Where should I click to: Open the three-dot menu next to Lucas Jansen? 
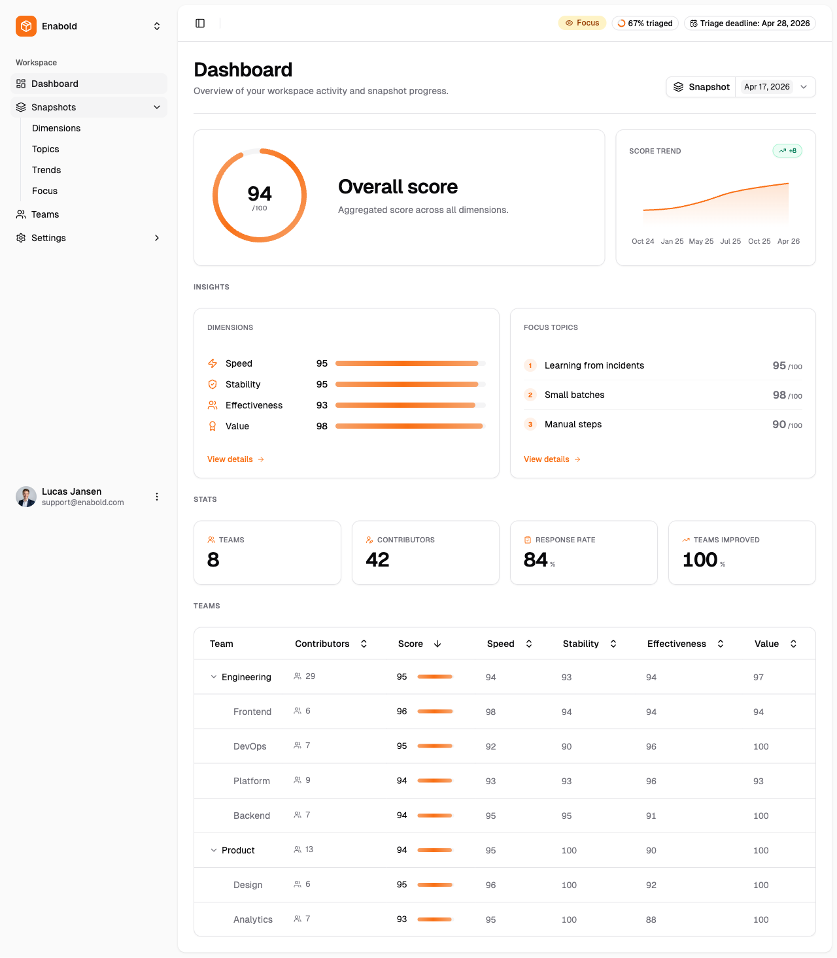[x=157, y=497]
